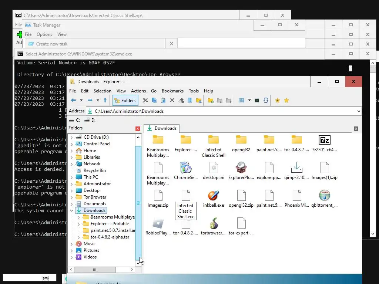Click the address bar path field
This screenshot has height=284, width=379.
coord(224,111)
